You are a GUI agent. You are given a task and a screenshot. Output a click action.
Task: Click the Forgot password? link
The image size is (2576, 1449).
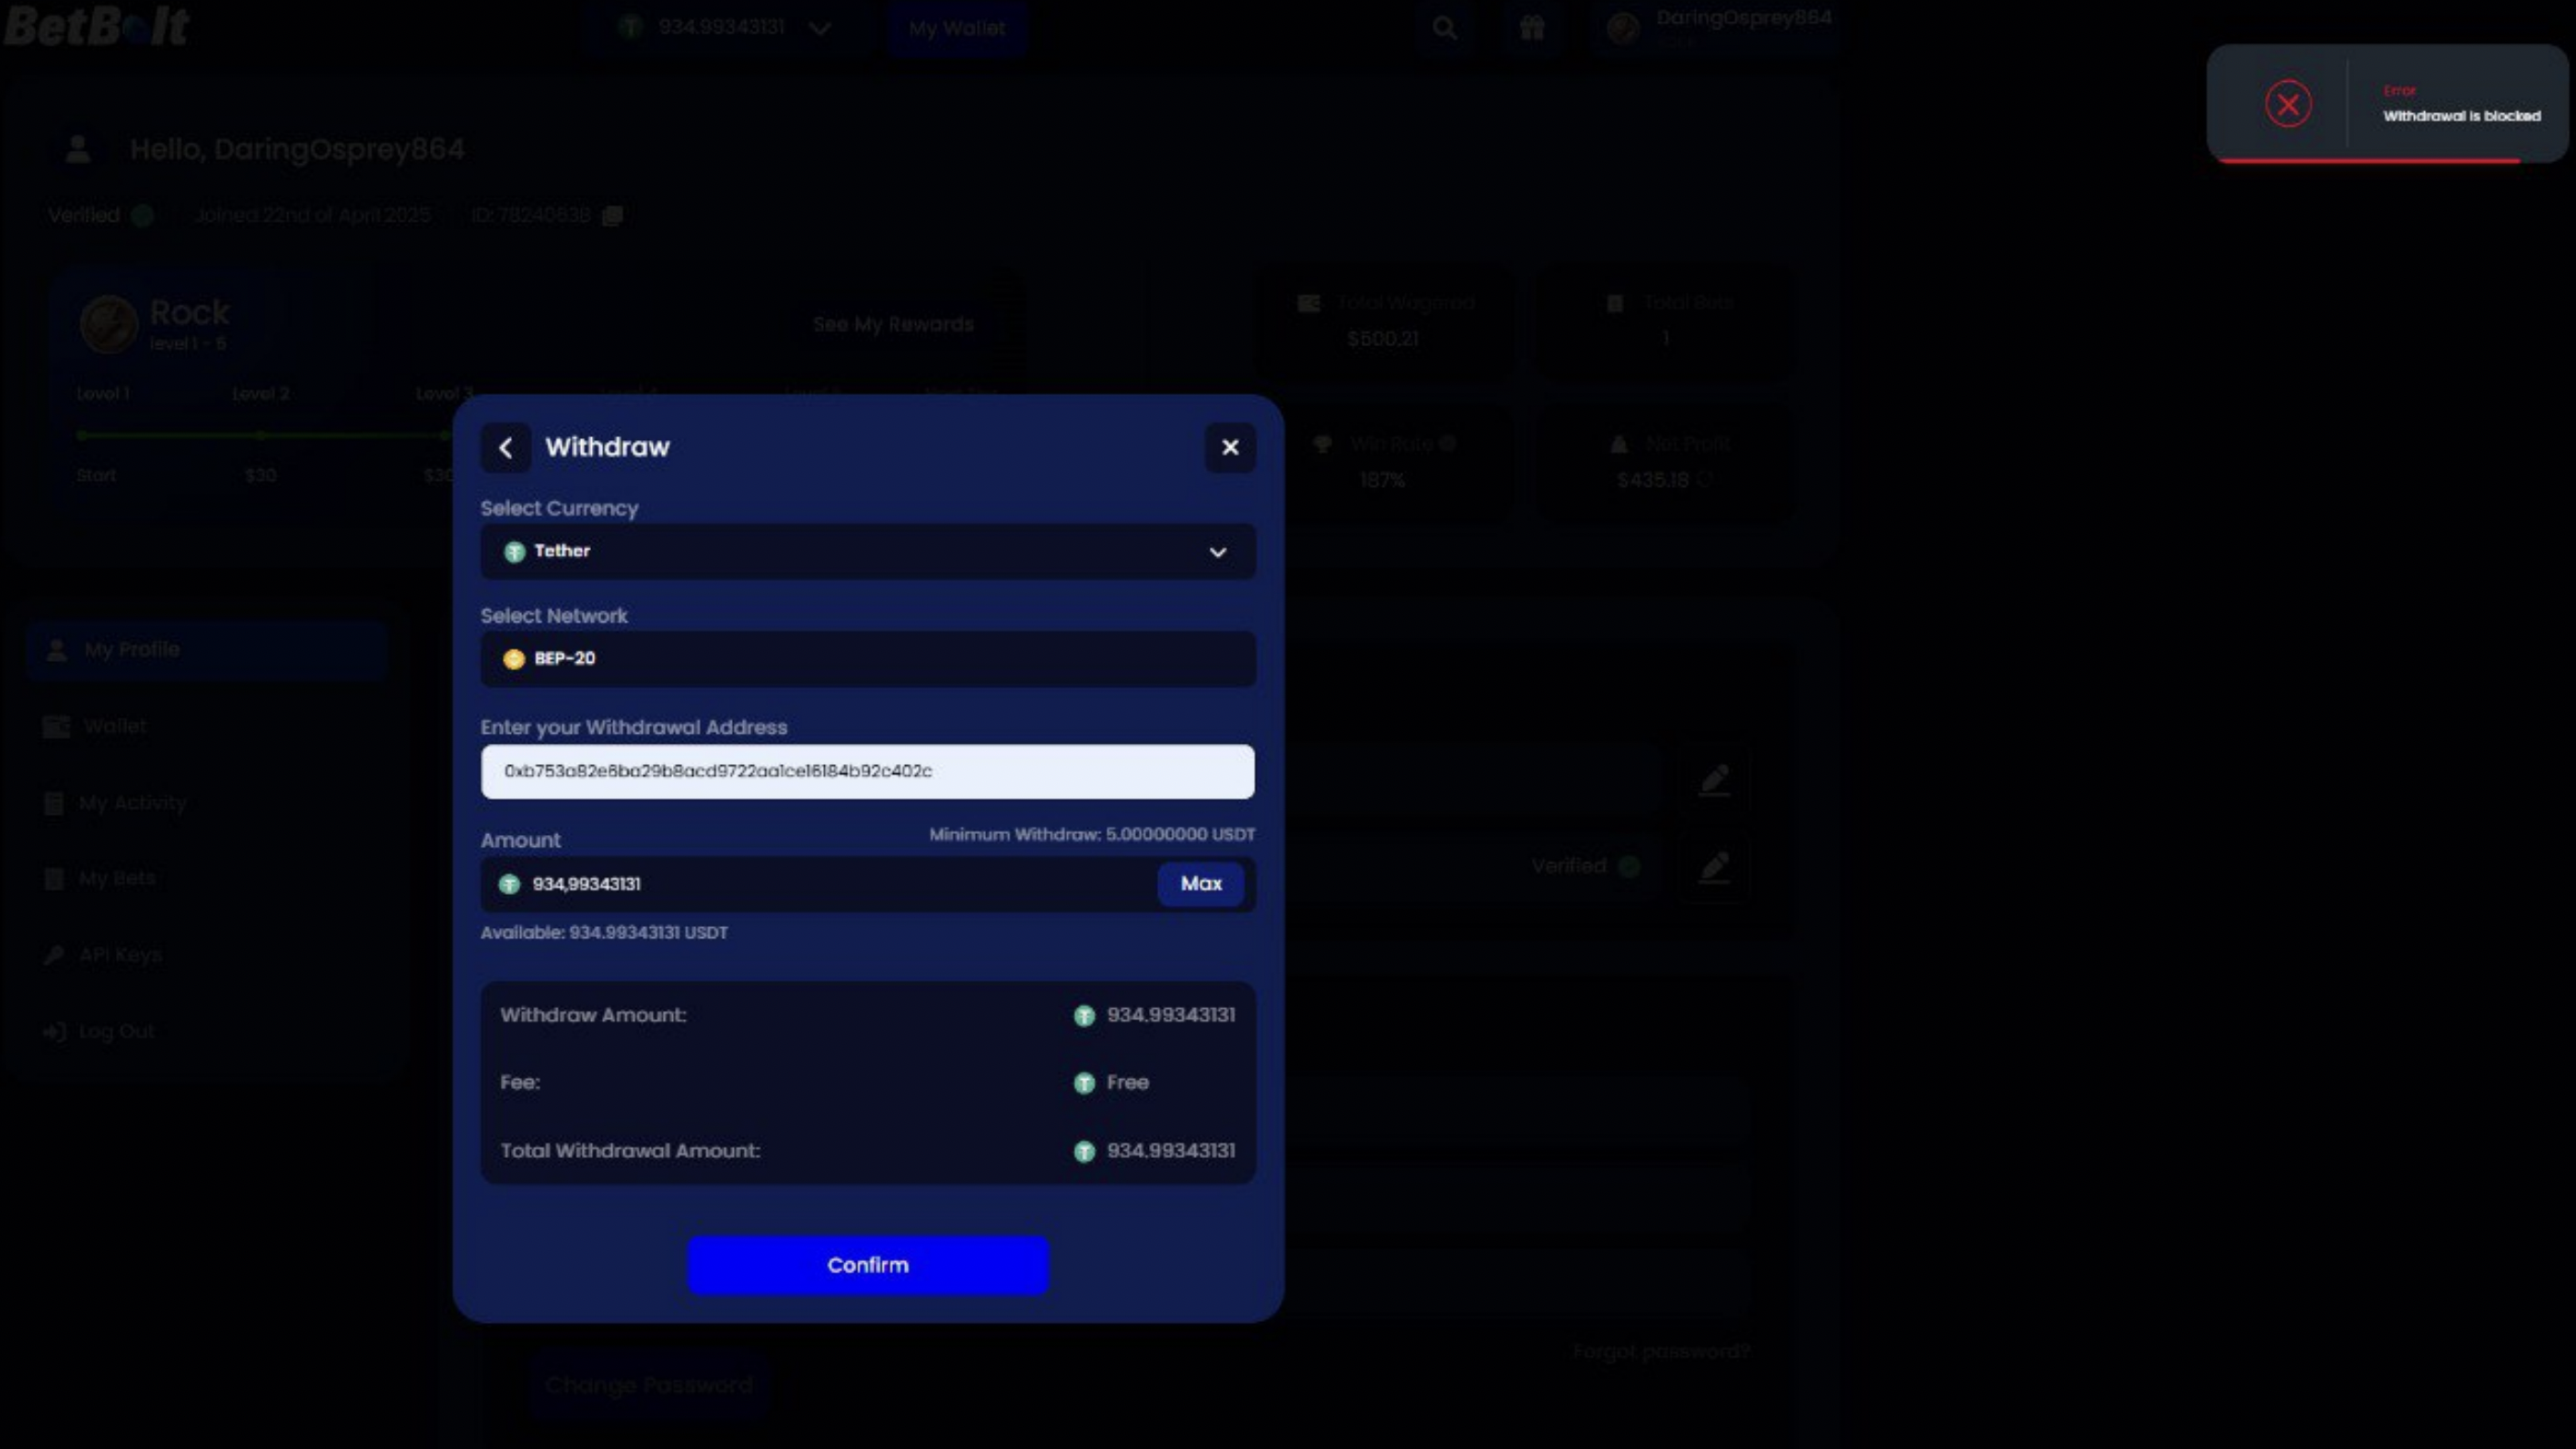click(1661, 1352)
